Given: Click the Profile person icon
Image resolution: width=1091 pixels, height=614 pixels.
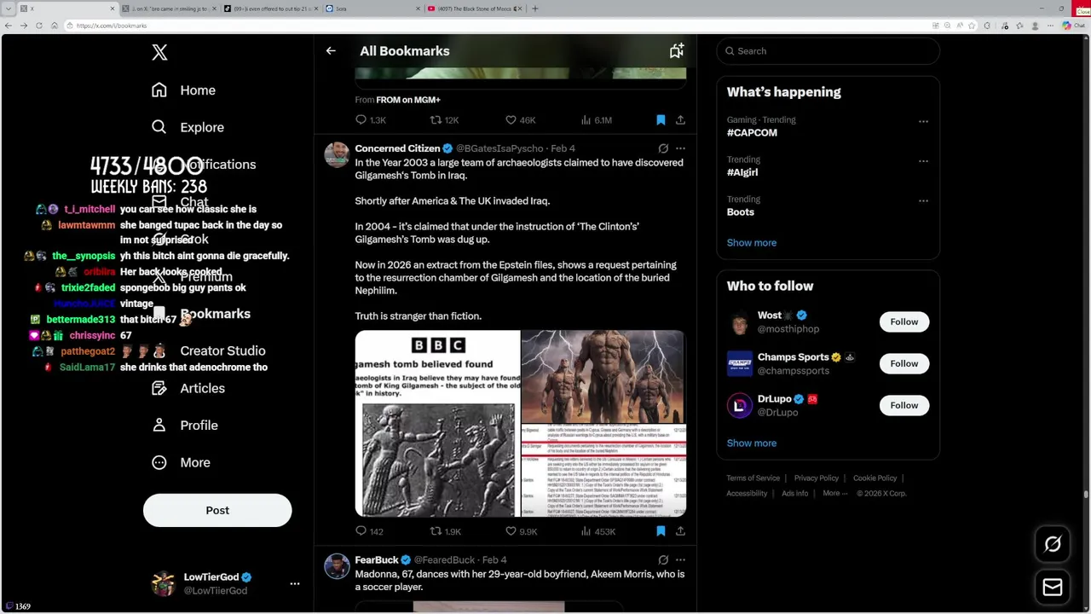Looking at the screenshot, I should (159, 425).
